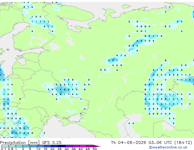Viewport: 194px width, 150px height.
Task: Click the 30–35 mm purple swatch
Action: pos(69,146)
